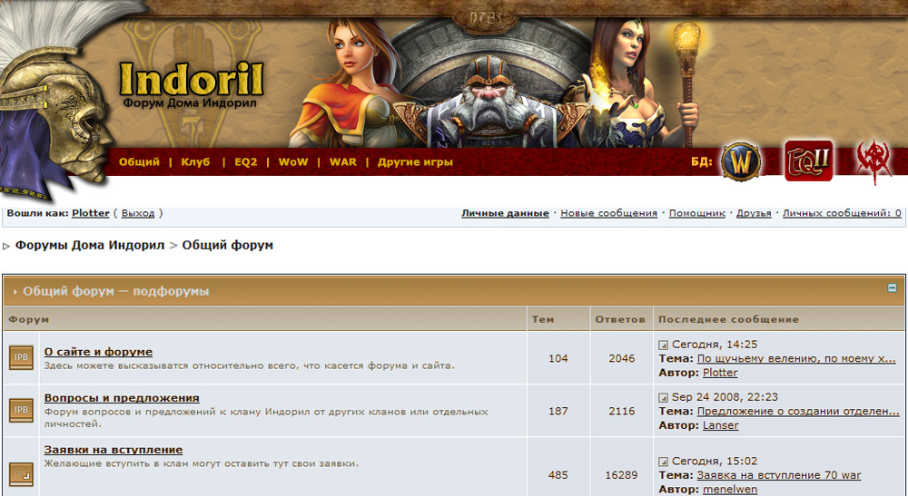Open topic Заявка на вступление 70 war
Viewport: 908px width, 496px height.
tap(779, 475)
